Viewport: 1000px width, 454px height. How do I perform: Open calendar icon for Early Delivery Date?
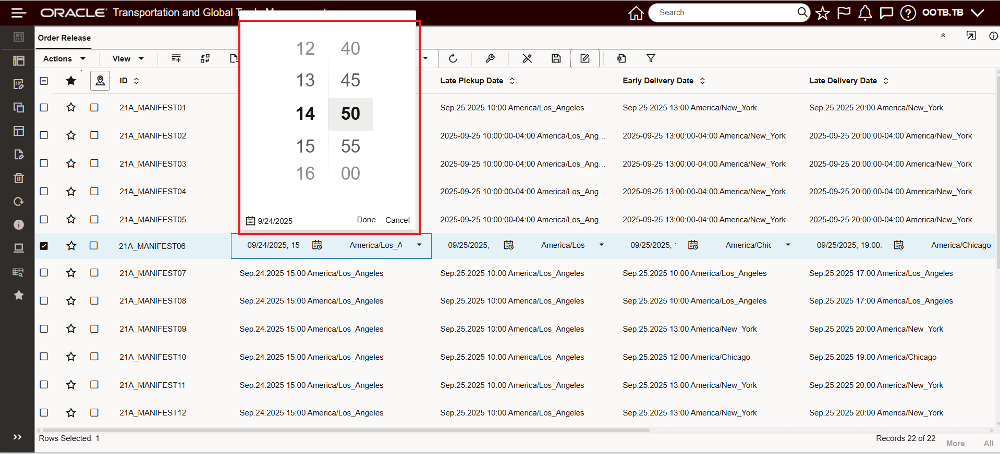(x=693, y=245)
